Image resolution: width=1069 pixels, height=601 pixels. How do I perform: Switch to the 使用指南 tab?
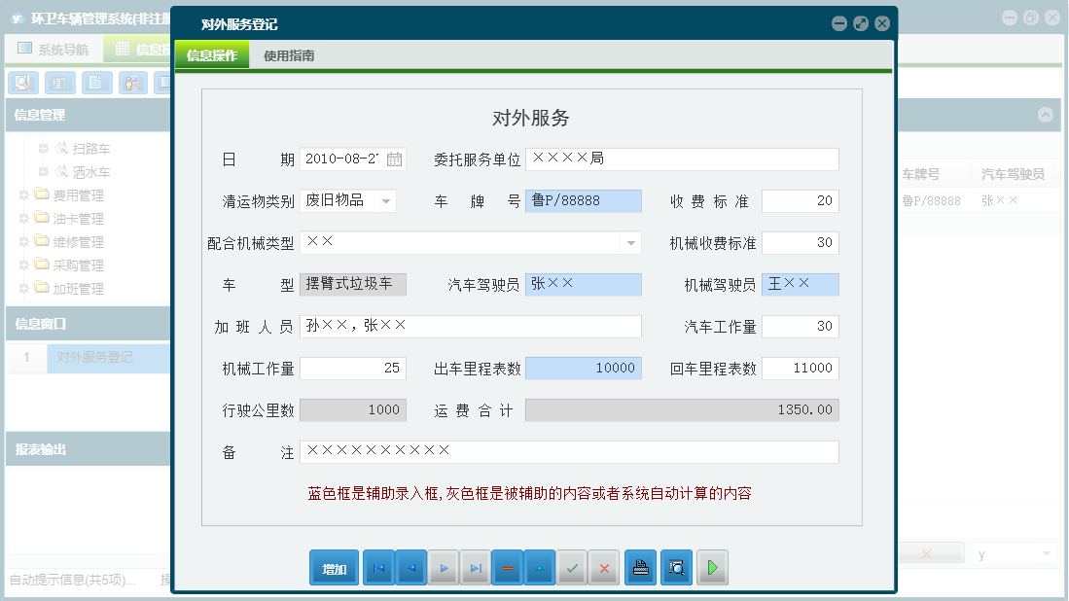point(289,56)
